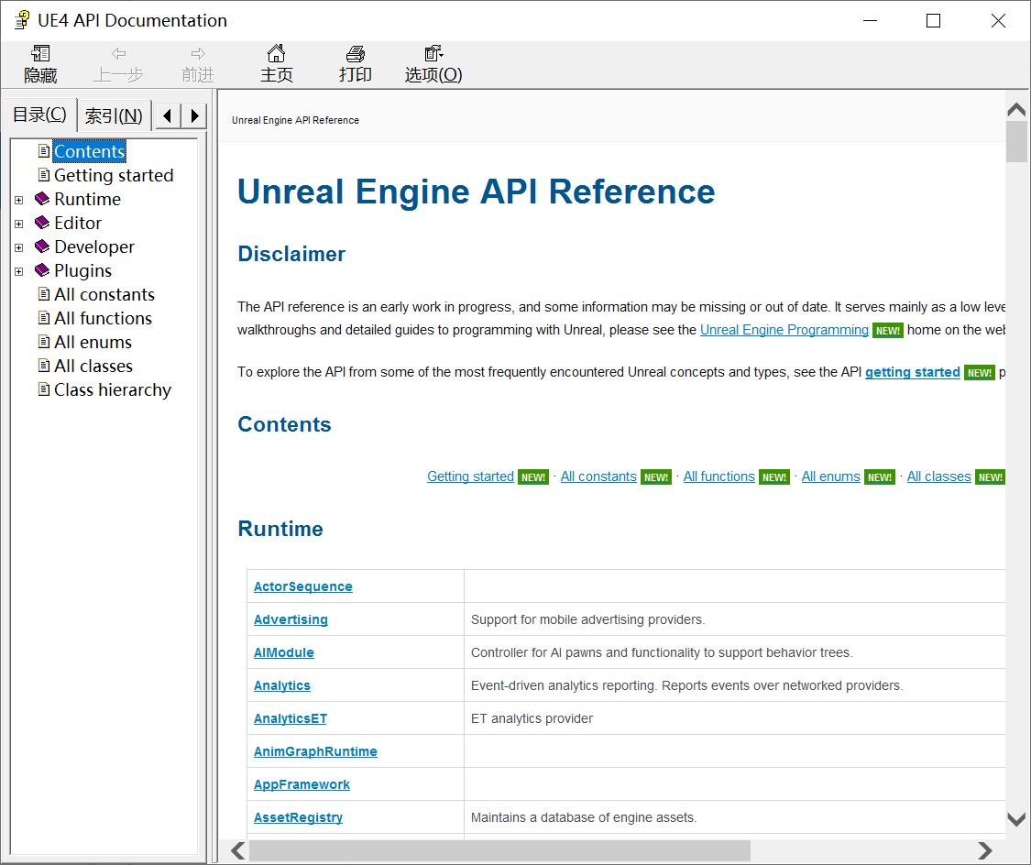Click the Developer book icon in tree
This screenshot has height=865, width=1031.
coord(42,246)
